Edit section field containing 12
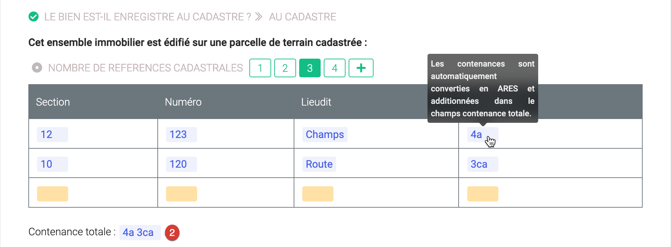The image size is (671, 247). [x=52, y=135]
